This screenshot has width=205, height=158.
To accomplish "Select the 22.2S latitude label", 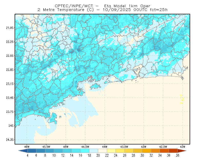I will pyautogui.click(x=9, y=42).
